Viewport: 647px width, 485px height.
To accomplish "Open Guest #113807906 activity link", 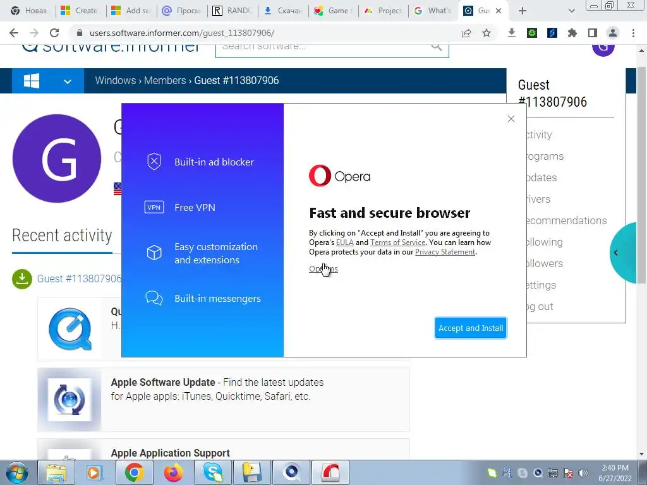I will (x=79, y=278).
